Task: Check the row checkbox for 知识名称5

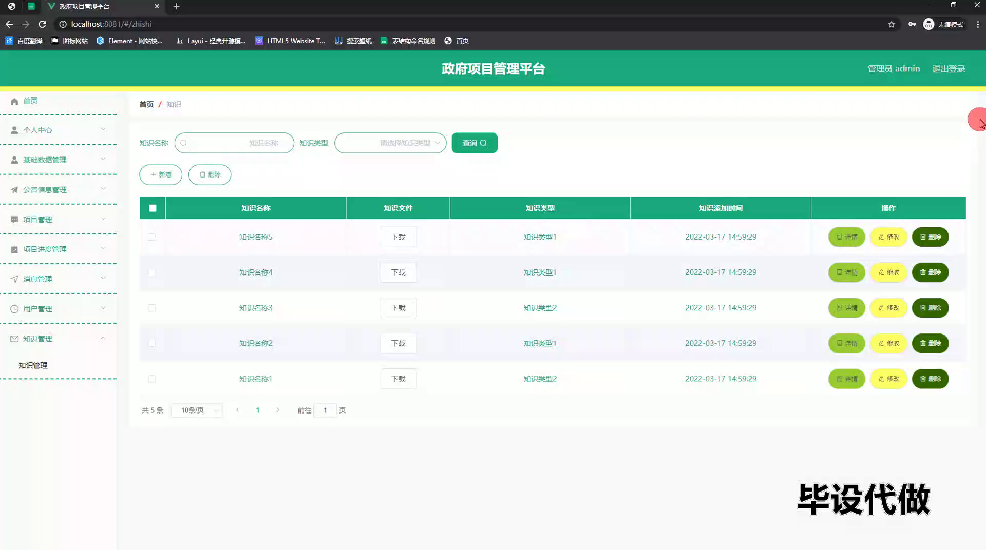Action: pos(151,237)
